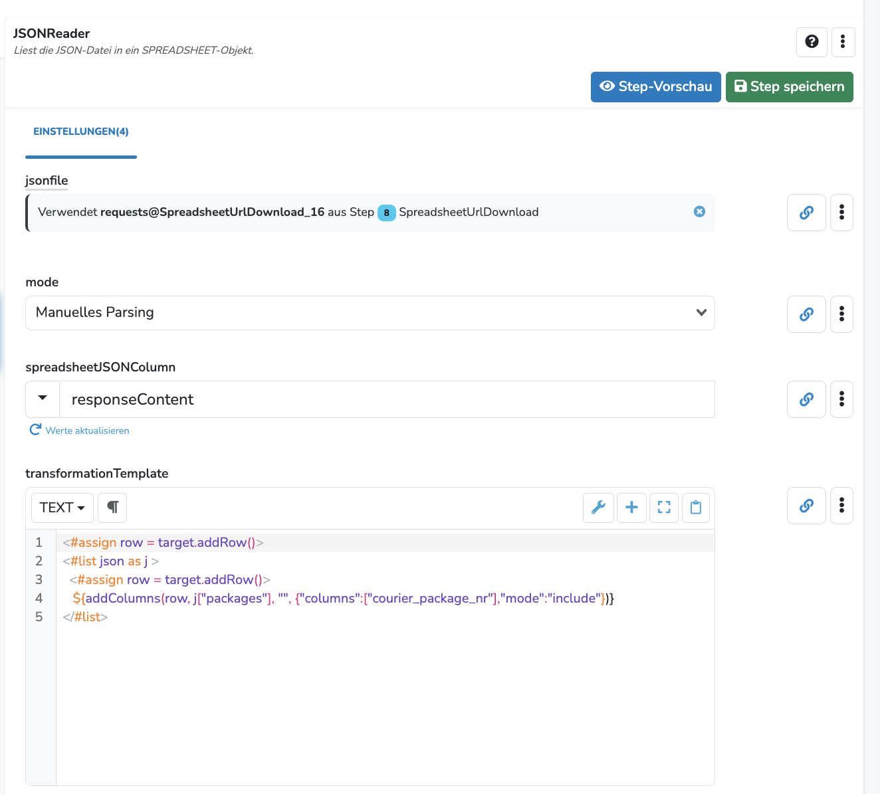Open the TEXT mode dropdown in editor
Viewport: 892px width, 794px height.
[62, 508]
